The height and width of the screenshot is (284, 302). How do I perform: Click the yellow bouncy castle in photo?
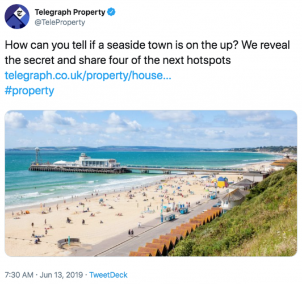click(x=223, y=182)
